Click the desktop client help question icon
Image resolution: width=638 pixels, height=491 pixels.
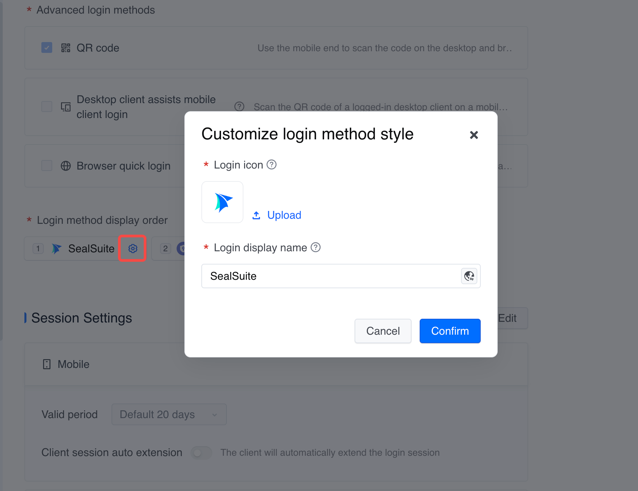pos(239,107)
